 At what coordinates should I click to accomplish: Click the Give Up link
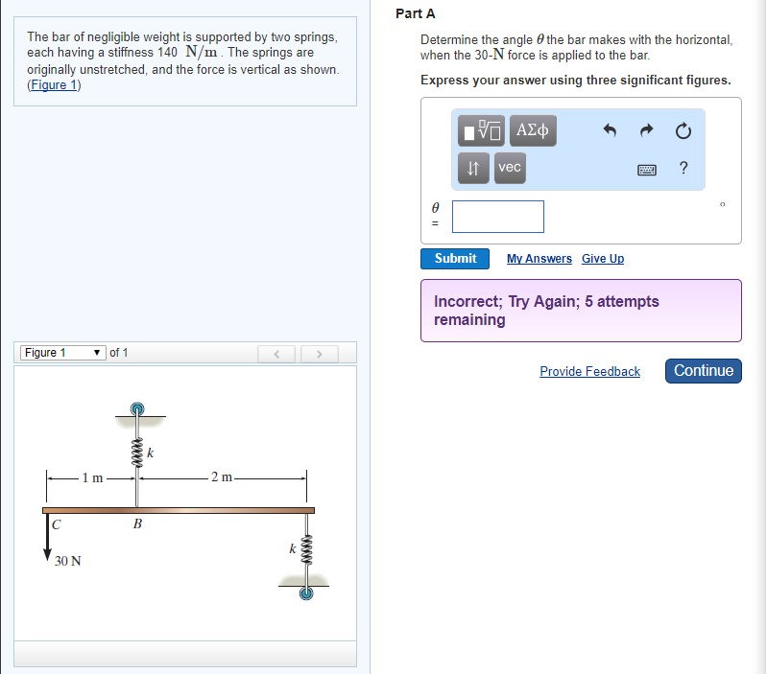pos(603,259)
